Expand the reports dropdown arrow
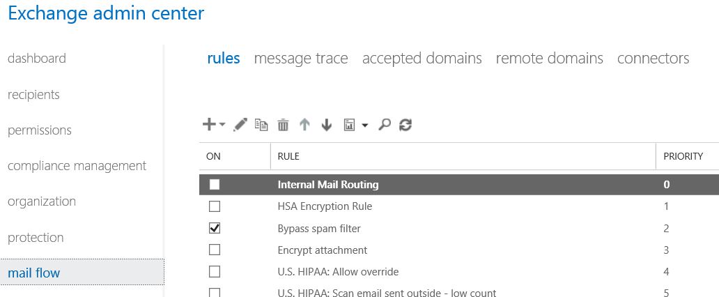 [365, 125]
